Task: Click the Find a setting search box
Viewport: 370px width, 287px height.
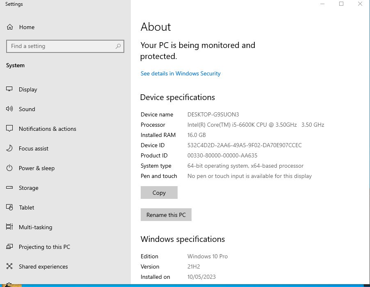Action: pos(65,46)
